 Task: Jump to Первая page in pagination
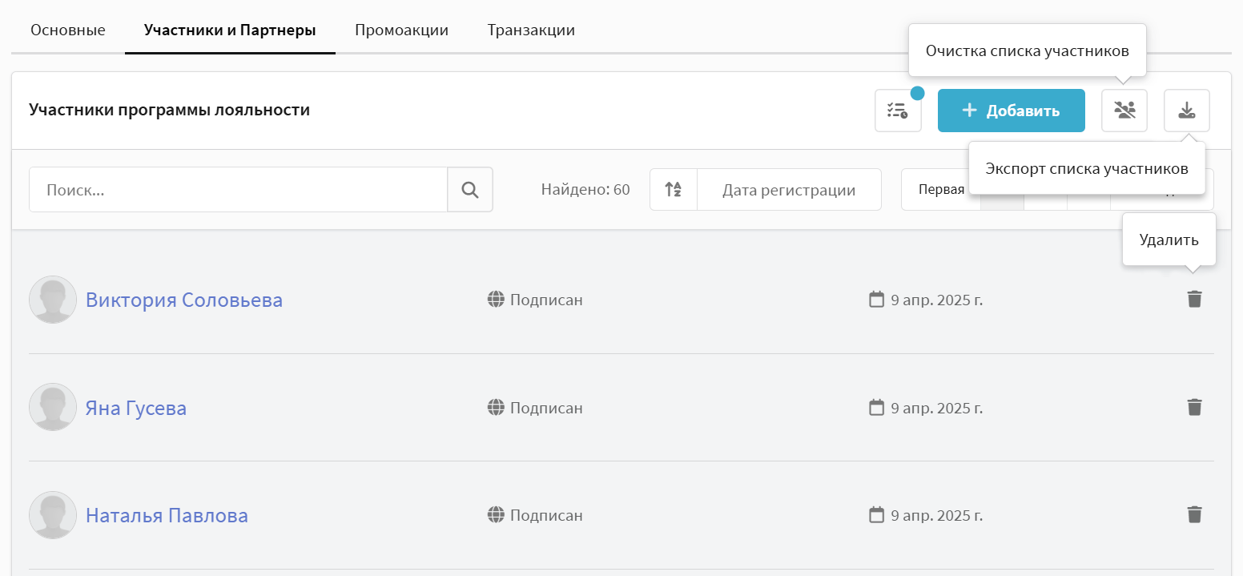[941, 190]
